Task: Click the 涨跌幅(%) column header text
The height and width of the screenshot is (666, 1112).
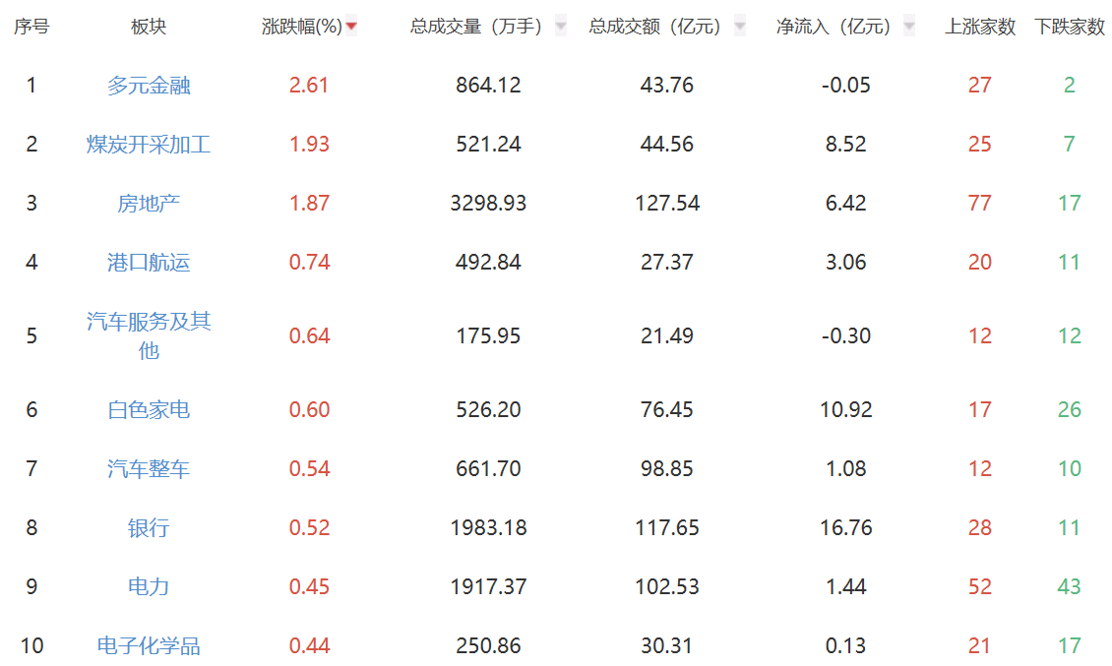Action: 302,27
